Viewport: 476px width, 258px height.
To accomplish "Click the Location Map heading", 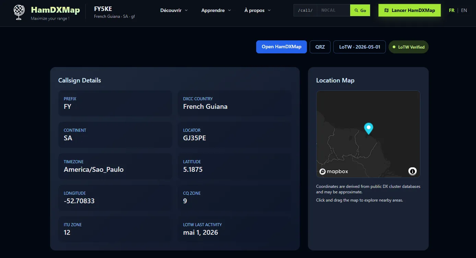I will 335,80.
